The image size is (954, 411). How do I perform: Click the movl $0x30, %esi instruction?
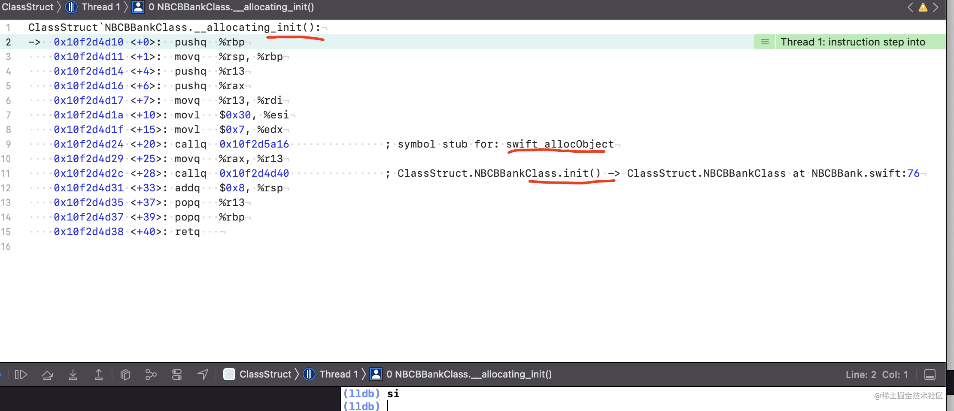[x=232, y=115]
